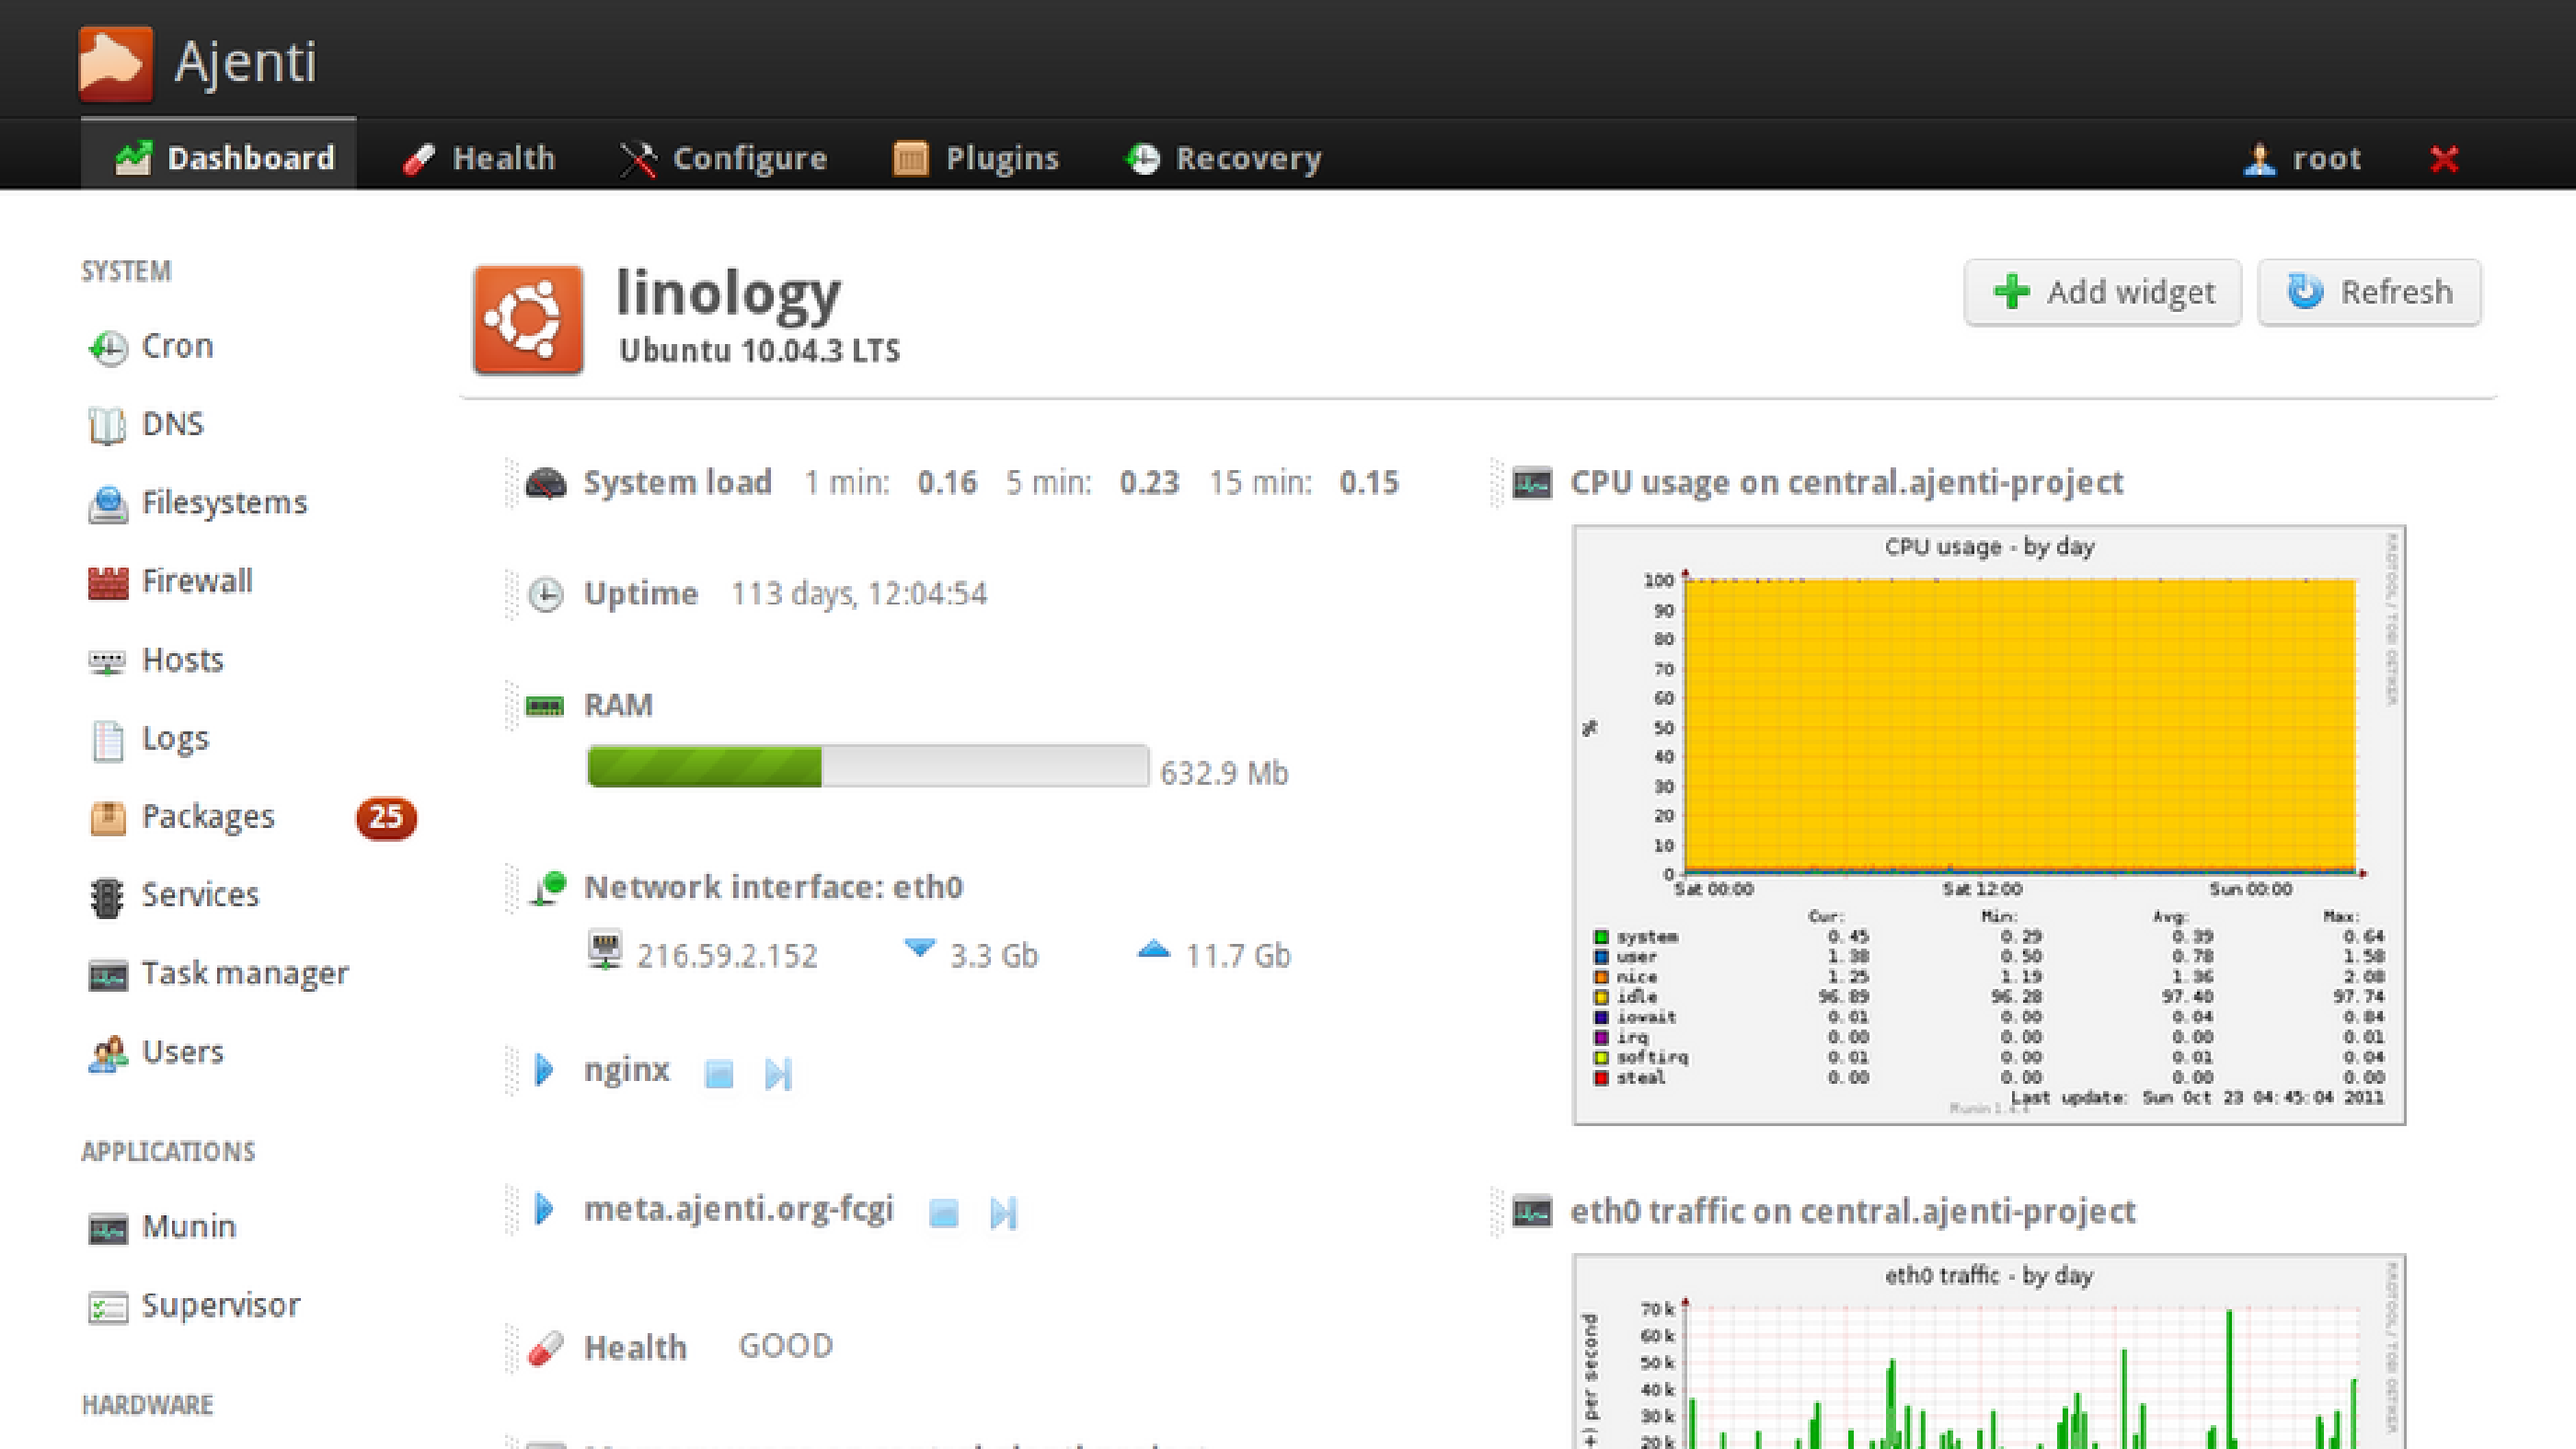2576x1449 pixels.
Task: Click the Health widget pill icon
Action: [546, 1348]
